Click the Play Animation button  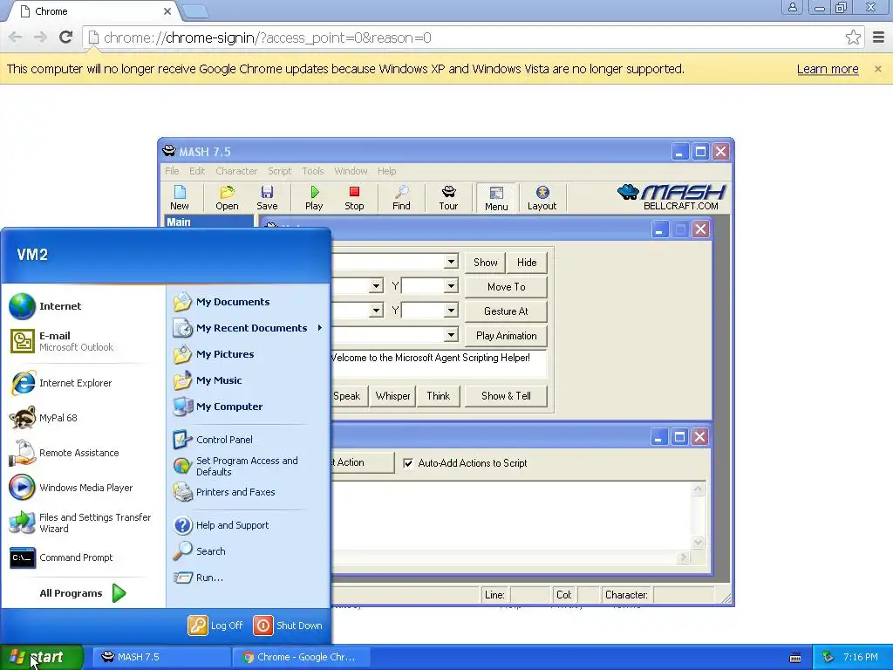pyautogui.click(x=507, y=336)
